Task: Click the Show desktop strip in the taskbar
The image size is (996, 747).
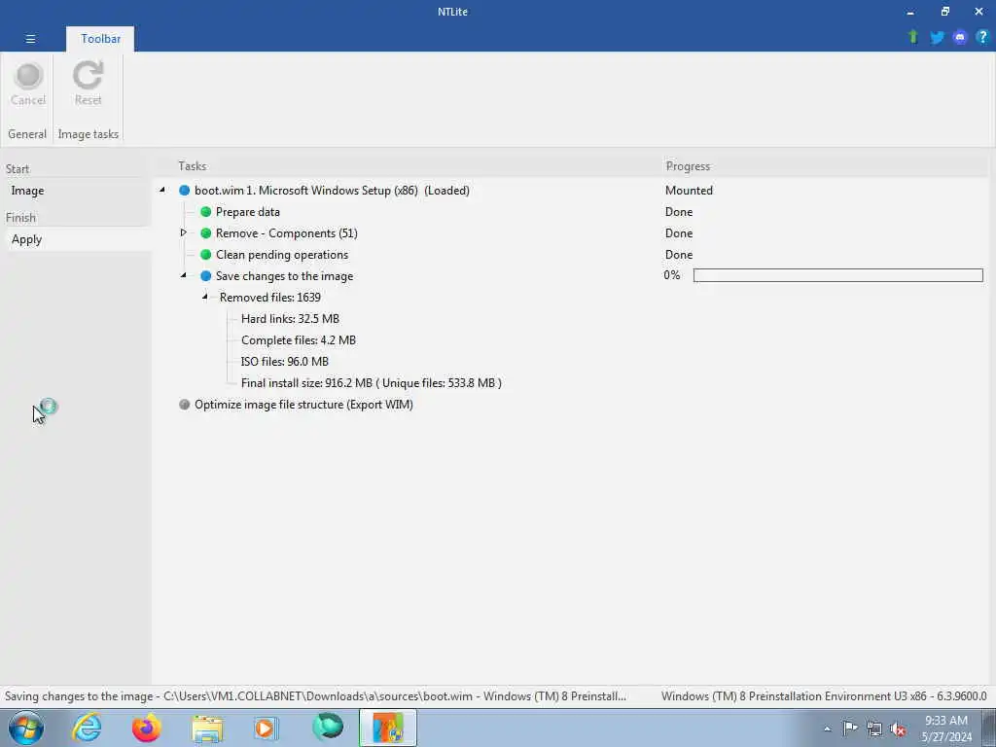Action: 989,728
